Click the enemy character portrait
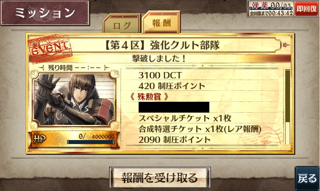The width and height of the screenshot is (320, 191). pos(74,99)
